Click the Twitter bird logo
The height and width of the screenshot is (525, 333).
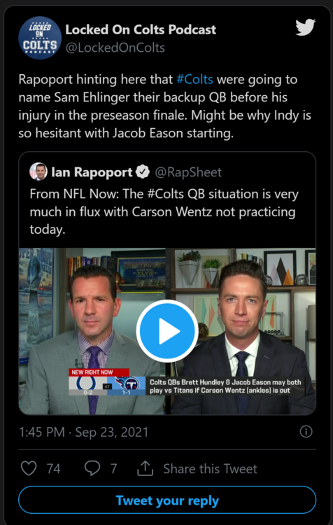(305, 27)
